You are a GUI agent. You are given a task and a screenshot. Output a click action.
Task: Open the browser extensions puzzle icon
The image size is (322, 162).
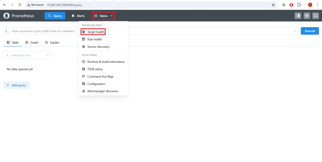coord(299,5)
